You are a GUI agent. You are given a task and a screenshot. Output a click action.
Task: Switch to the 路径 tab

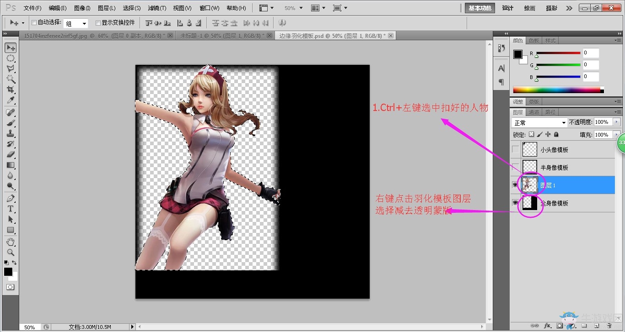550,112
